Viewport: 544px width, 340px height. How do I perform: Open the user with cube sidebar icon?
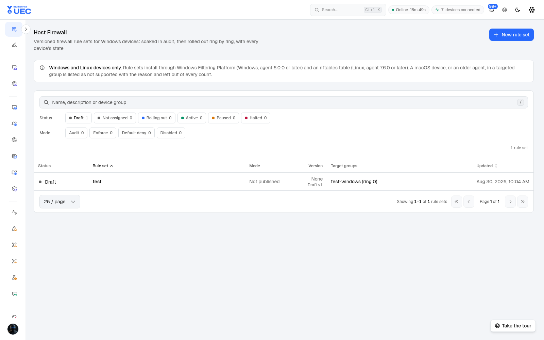click(x=14, y=123)
